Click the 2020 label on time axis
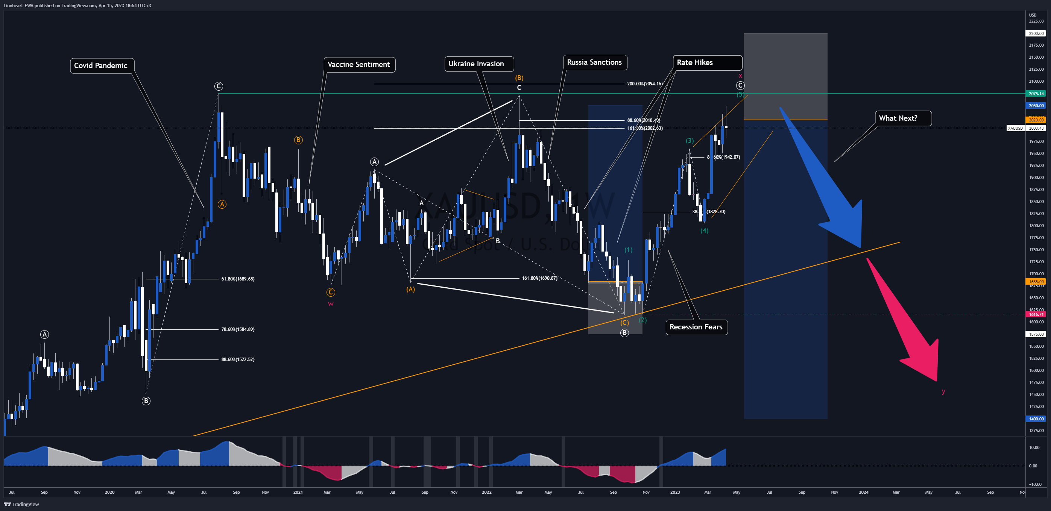The width and height of the screenshot is (1051, 511). [x=109, y=492]
